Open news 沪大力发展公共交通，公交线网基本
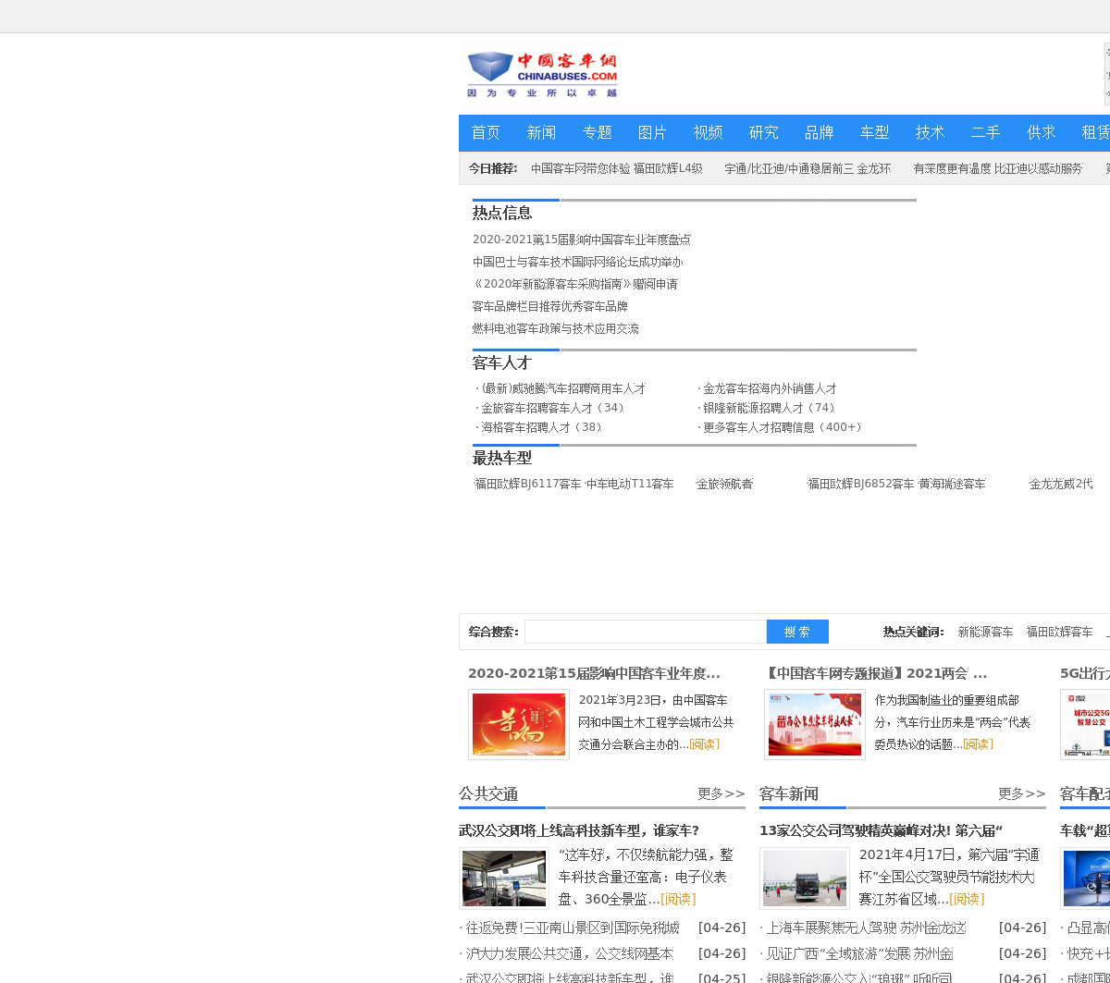This screenshot has width=1110, height=983. (570, 953)
